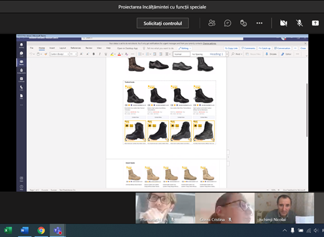
Task: Open Calendar in the shared Teams sidebar
Action: point(22,80)
